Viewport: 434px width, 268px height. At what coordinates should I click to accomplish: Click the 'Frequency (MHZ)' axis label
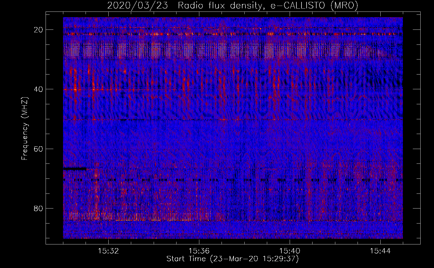click(x=25, y=129)
